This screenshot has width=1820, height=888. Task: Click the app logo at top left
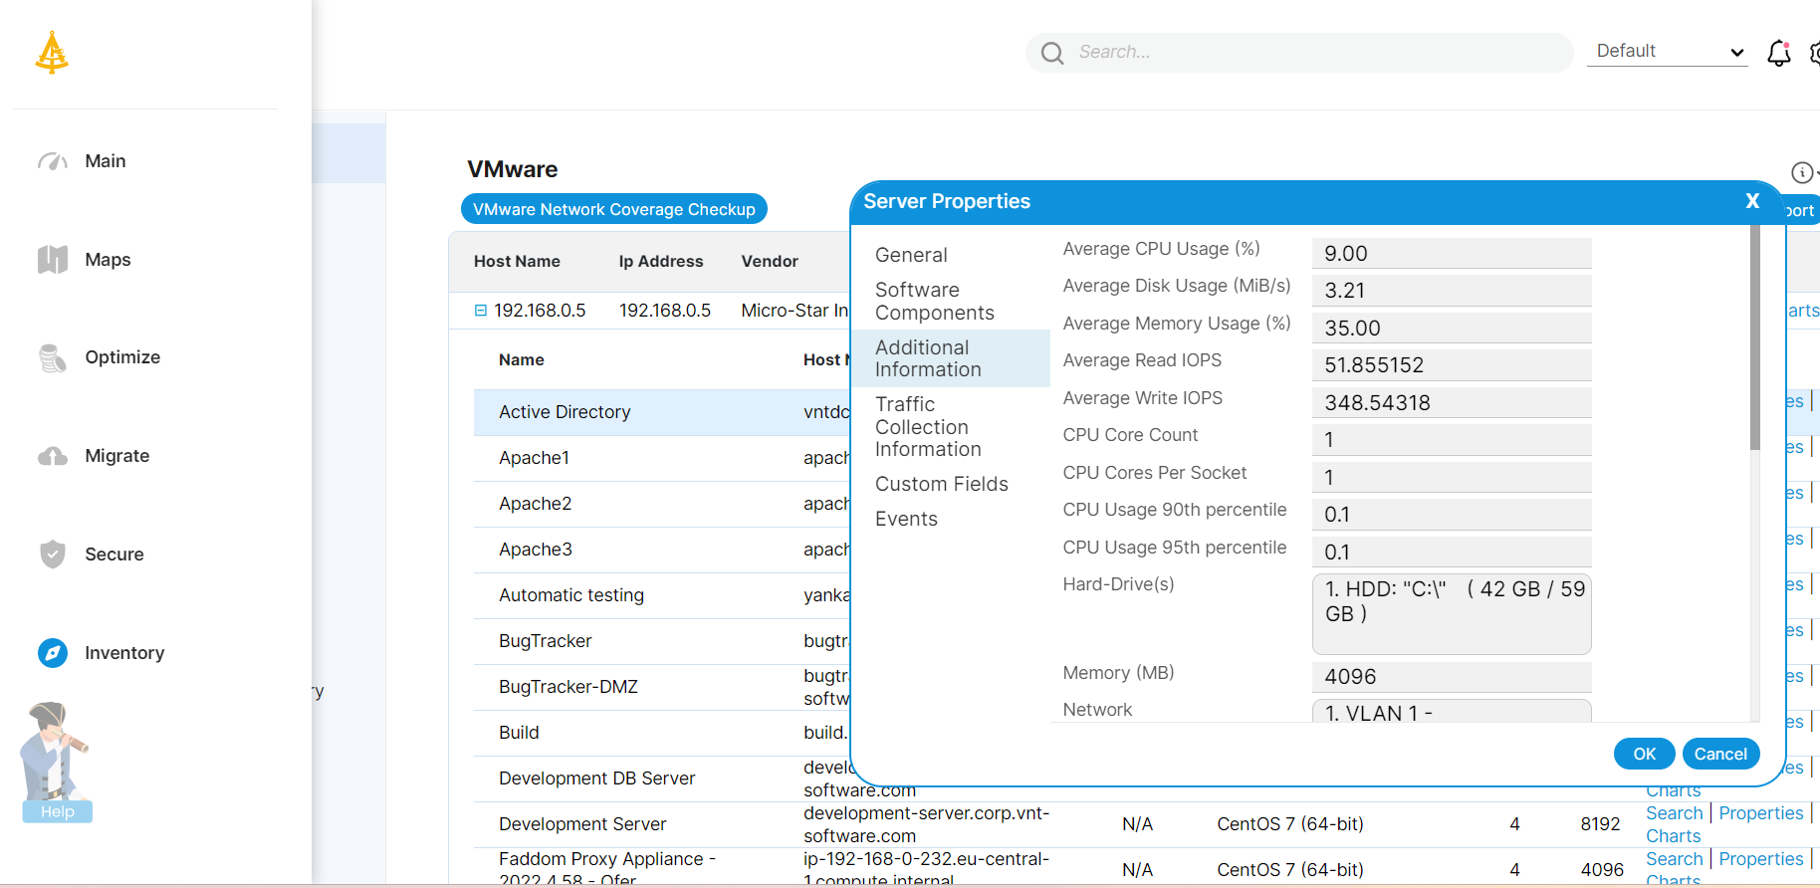pyautogui.click(x=52, y=53)
